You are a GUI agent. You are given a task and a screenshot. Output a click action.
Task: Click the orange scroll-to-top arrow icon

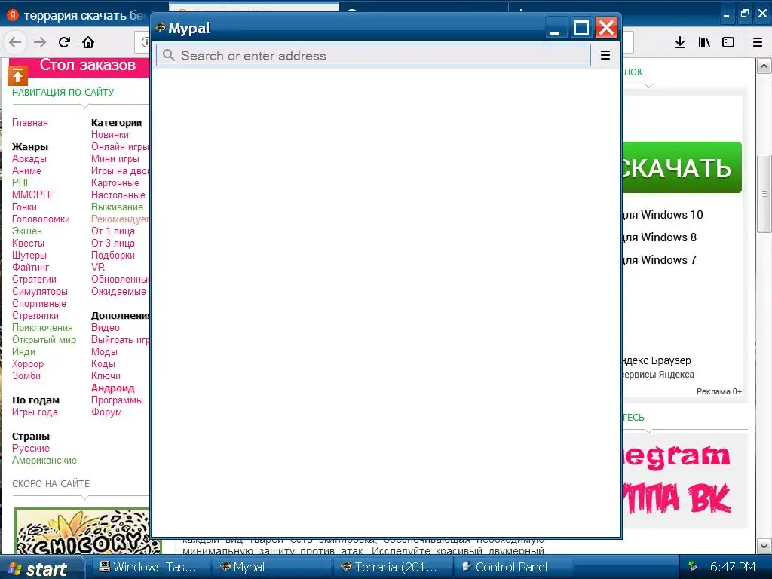17,76
